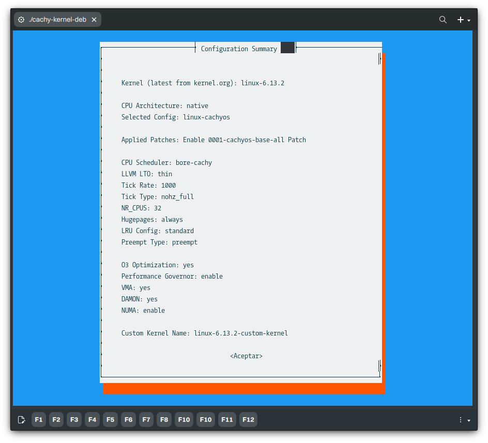Close the ./cachy-kernel-deb tab
The height and width of the screenshot is (443, 488).
pyautogui.click(x=94, y=20)
